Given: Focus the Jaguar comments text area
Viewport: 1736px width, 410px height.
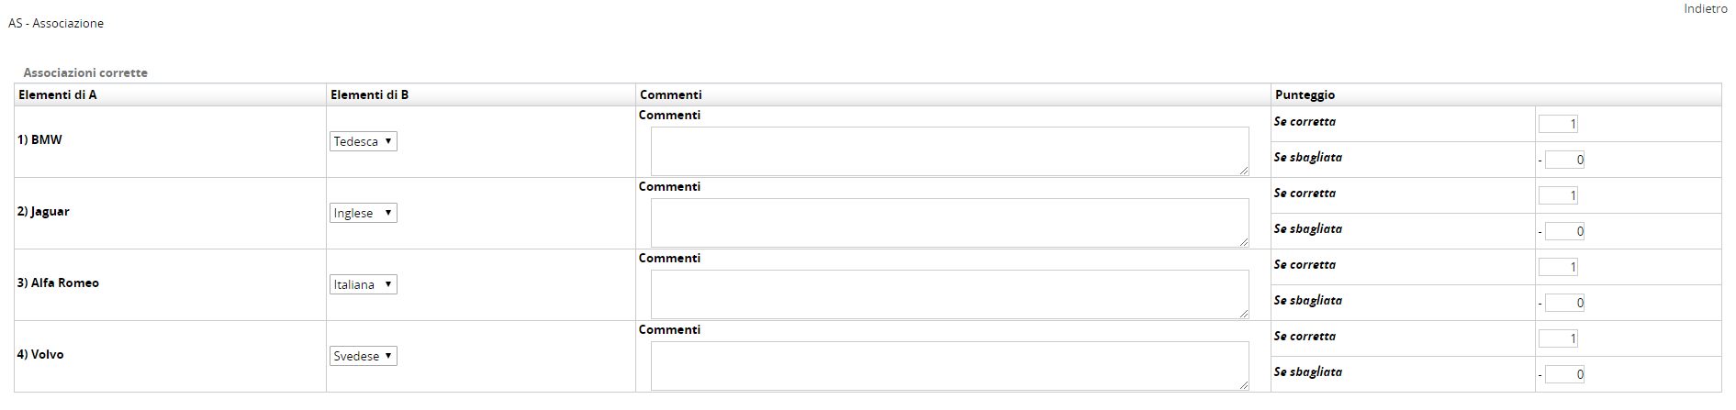Looking at the screenshot, I should point(949,222).
